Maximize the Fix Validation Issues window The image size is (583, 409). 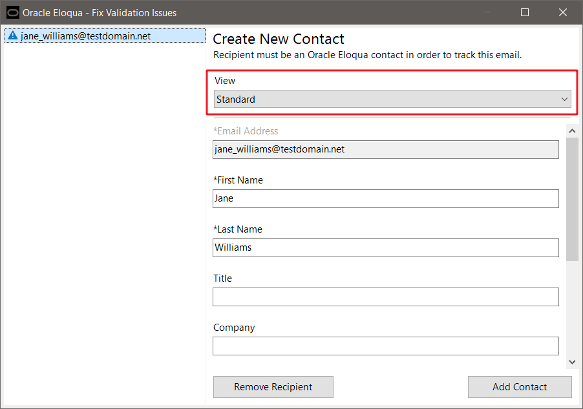click(525, 12)
